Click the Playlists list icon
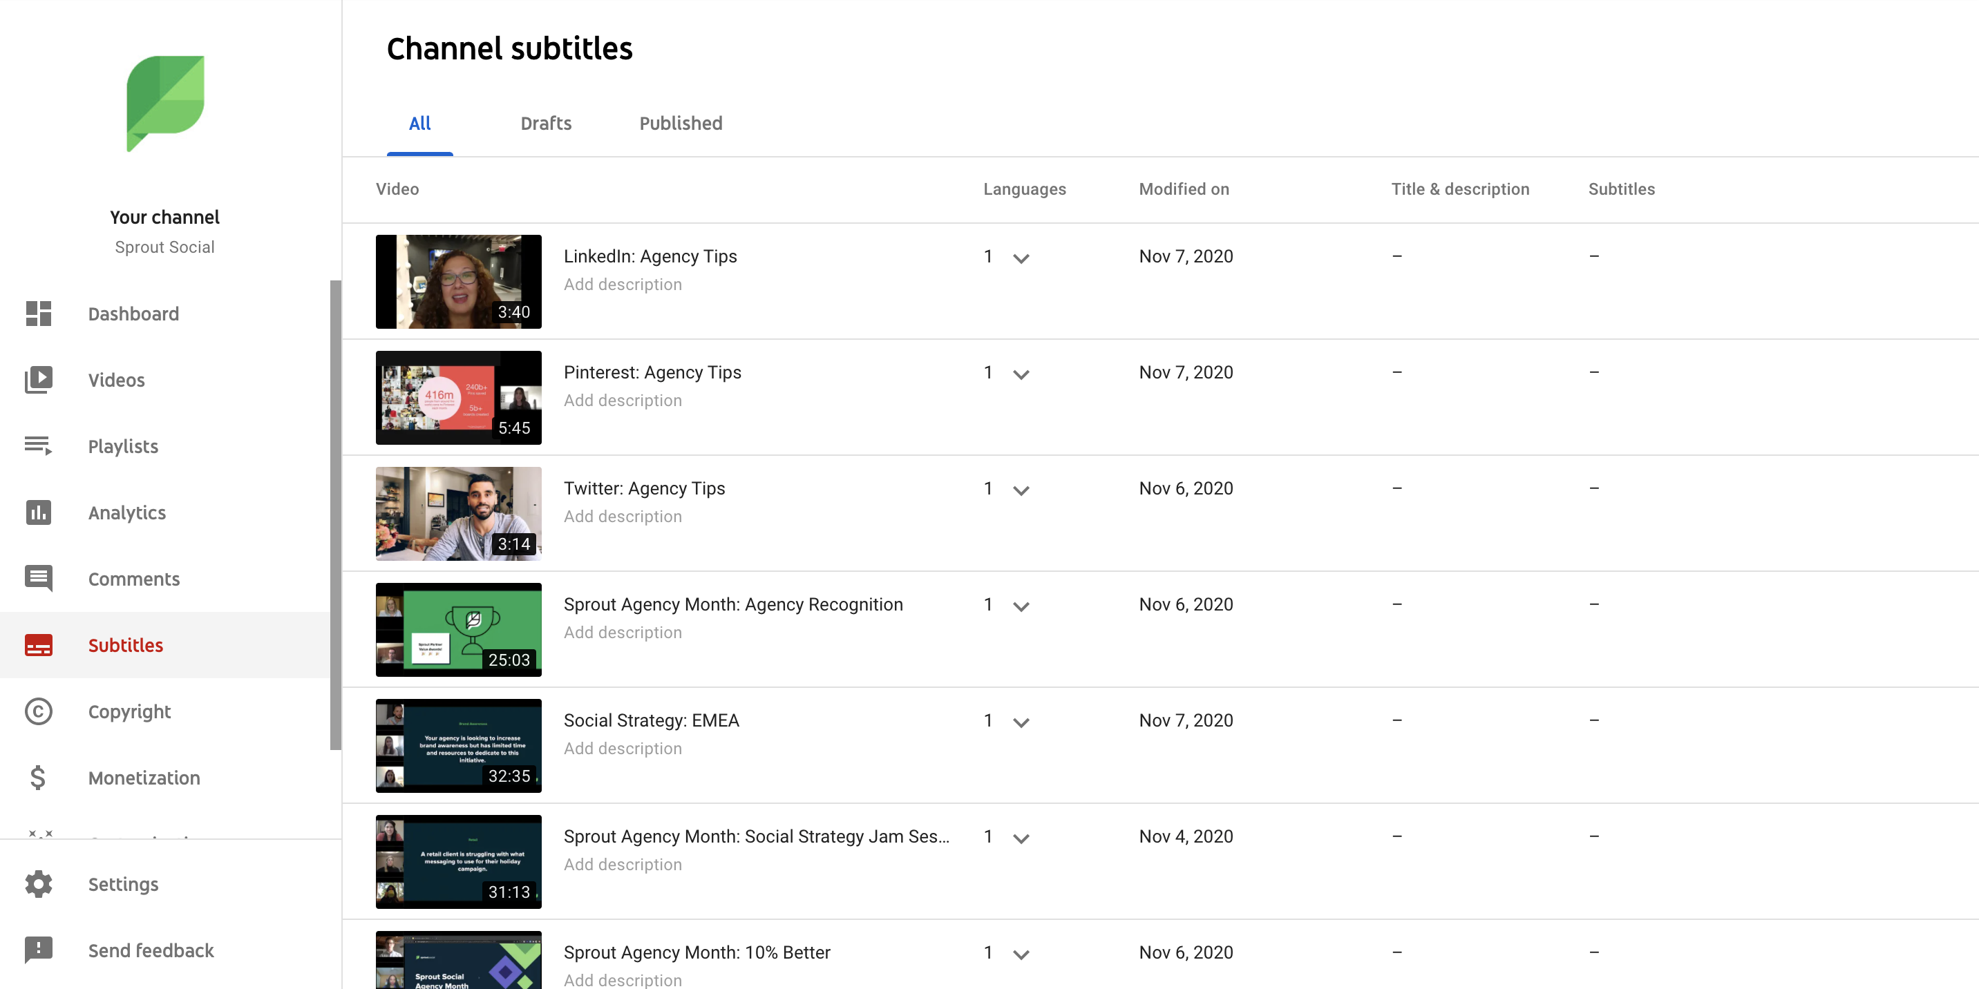The image size is (1979, 989). coord(39,445)
